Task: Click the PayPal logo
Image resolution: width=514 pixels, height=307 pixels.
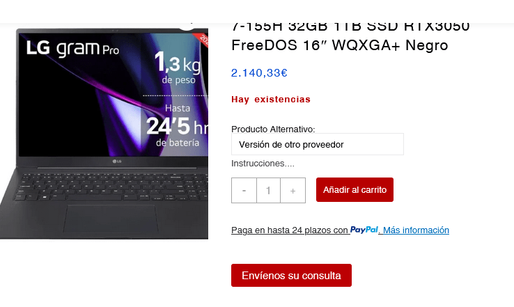Action: [364, 230]
